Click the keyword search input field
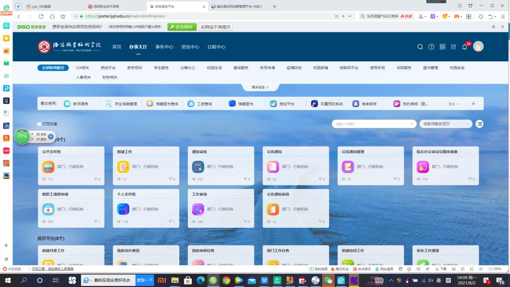The height and width of the screenshot is (287, 510). tap(374, 124)
